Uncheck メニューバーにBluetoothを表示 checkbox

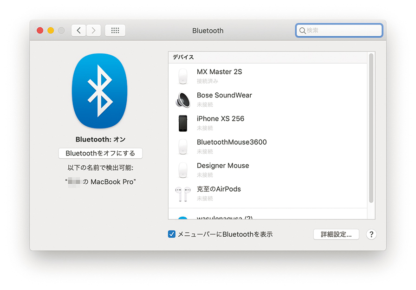[x=172, y=234]
